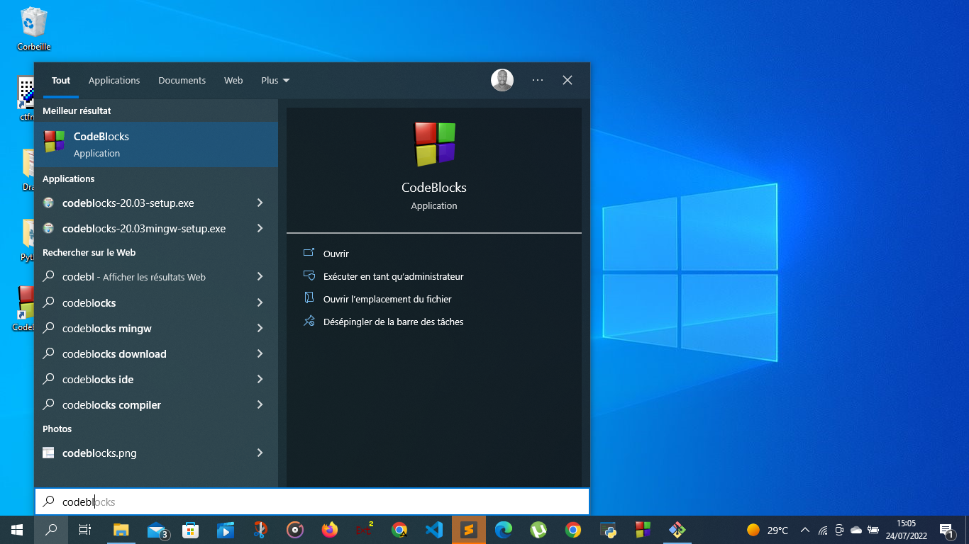Open Microsoft Store from the taskbar
969x544 pixels.
point(191,530)
